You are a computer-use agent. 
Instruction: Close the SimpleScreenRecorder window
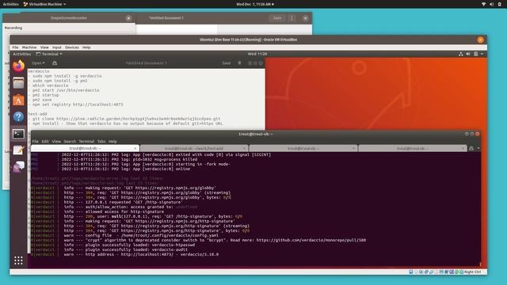(128, 18)
